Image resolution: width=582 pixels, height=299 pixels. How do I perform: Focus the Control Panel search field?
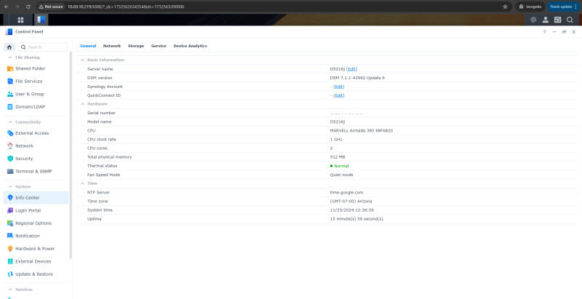point(43,47)
